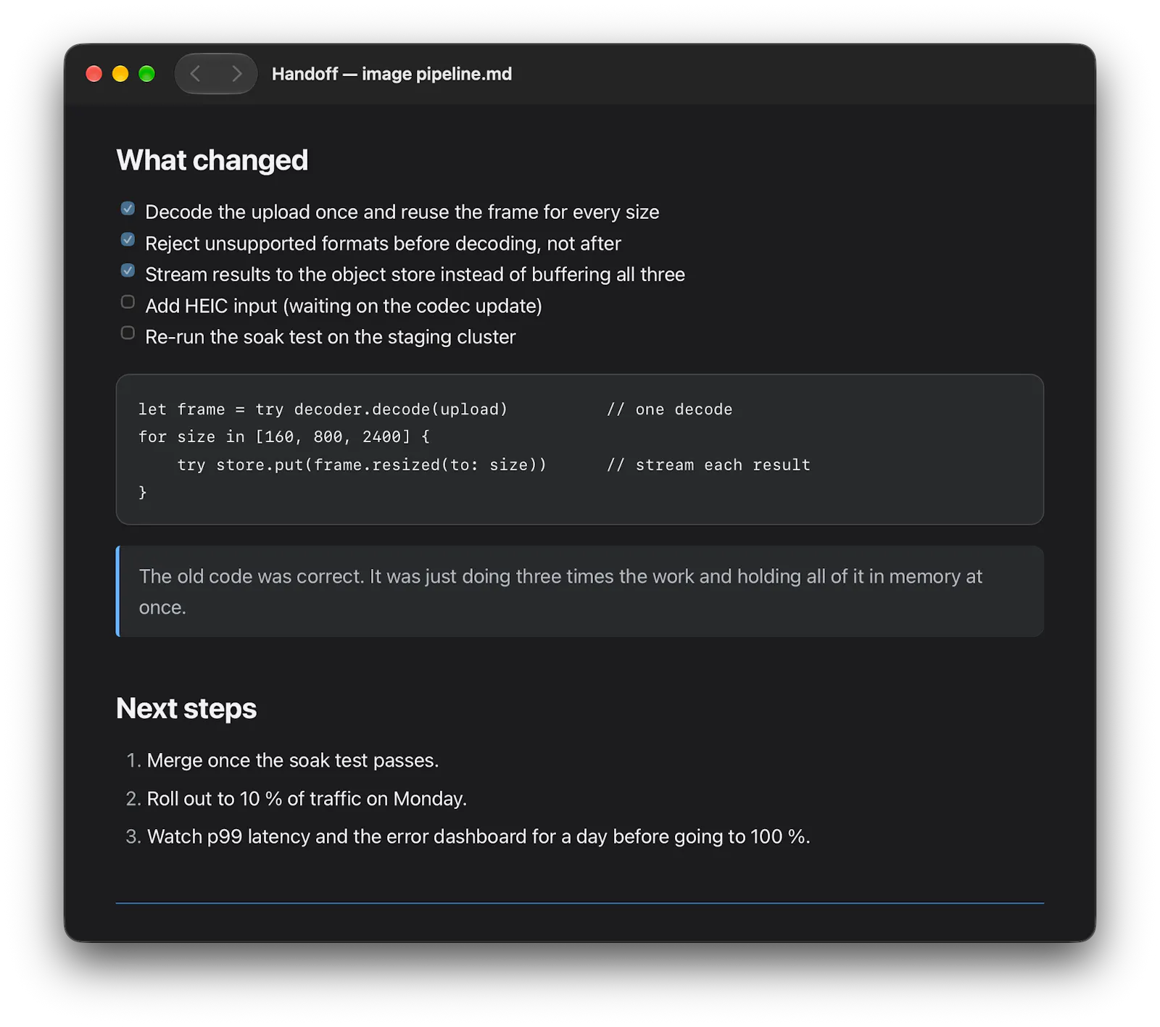Screen dimensions: 1160x1027
Task: Click text 'Reject unsupported formats before decoding'
Action: point(383,244)
